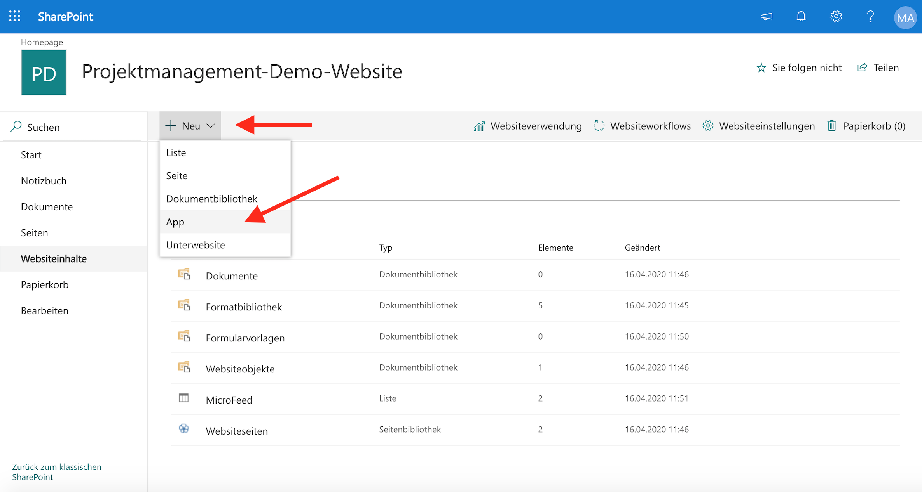Open the notifications bell

[801, 16]
